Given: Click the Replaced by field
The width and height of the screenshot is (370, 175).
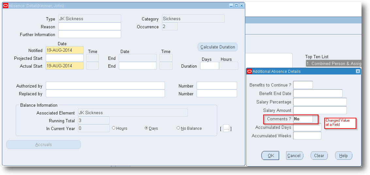Looking at the screenshot, I should pos(105,93).
